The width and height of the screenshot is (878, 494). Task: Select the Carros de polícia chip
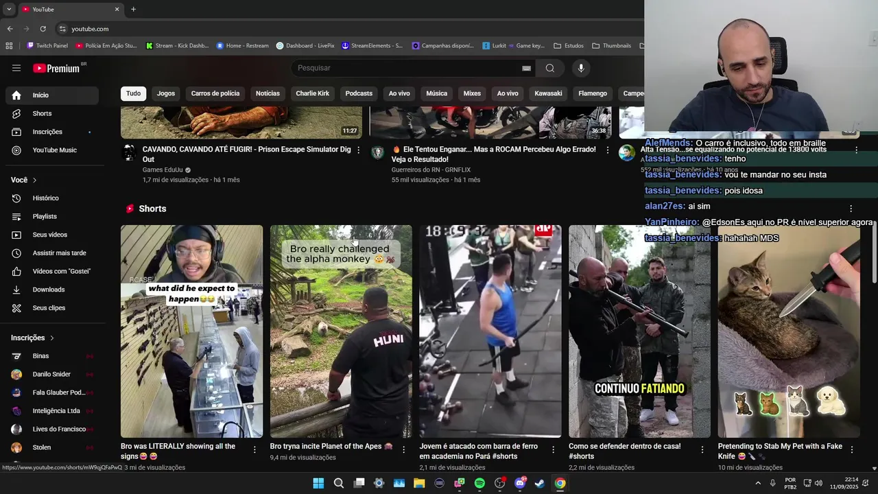click(x=215, y=93)
